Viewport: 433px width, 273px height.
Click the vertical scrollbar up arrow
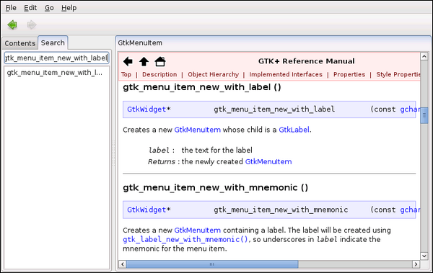424,56
